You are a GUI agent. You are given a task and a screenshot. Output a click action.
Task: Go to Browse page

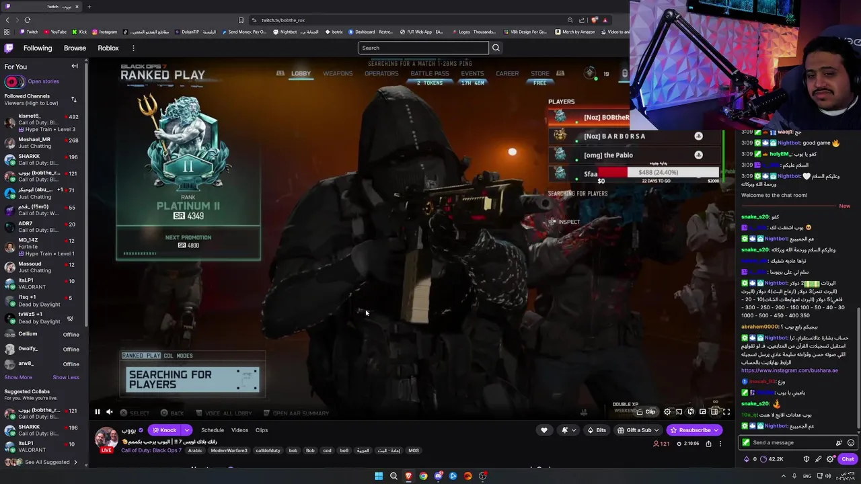tap(75, 48)
